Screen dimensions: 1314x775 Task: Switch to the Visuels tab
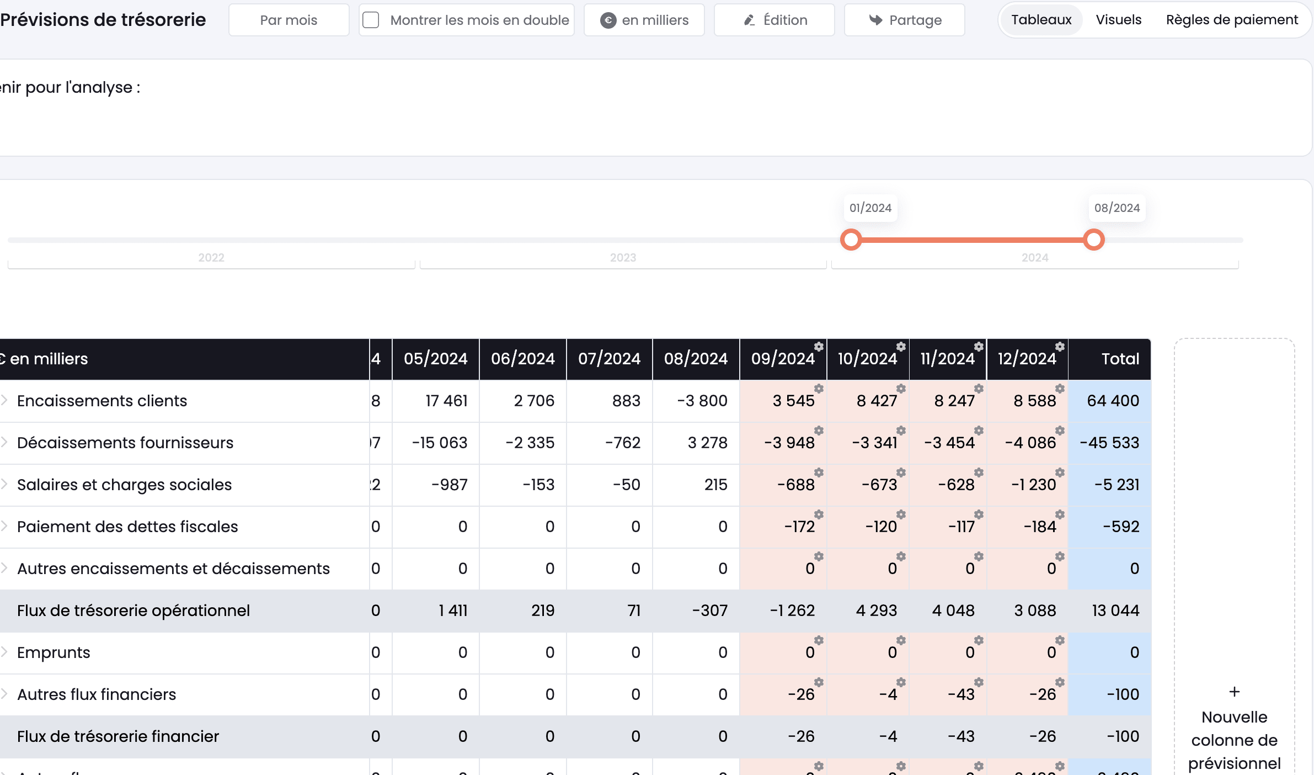pos(1118,20)
